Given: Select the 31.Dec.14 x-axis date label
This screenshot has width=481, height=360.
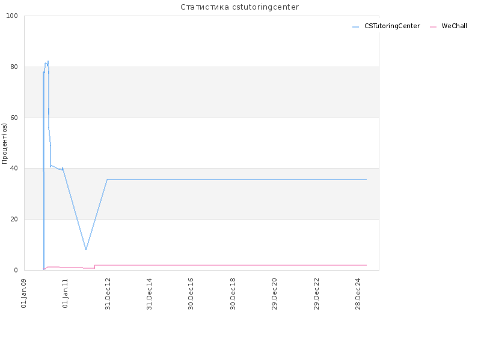Looking at the screenshot, I should click(x=149, y=293).
